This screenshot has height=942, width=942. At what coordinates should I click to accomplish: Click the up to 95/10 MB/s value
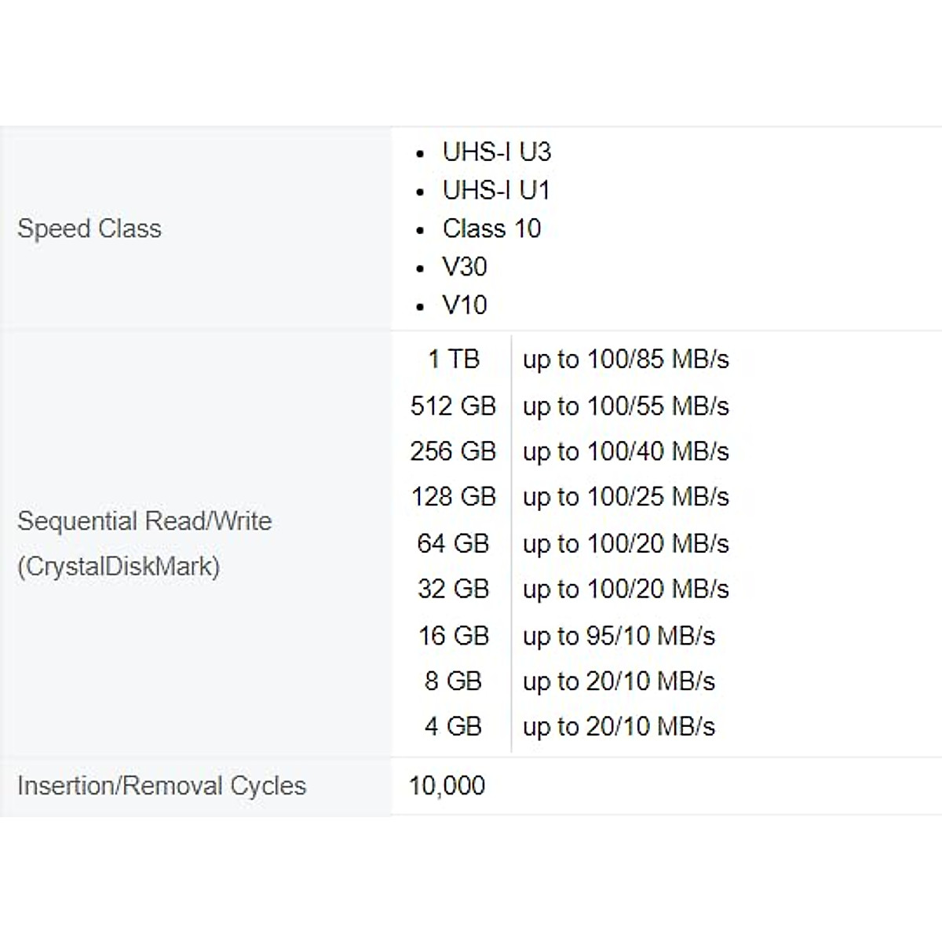619,635
